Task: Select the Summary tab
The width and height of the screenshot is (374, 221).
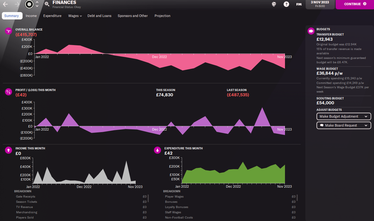Action: pos(11,16)
